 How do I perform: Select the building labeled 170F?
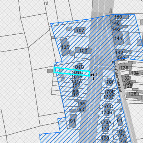[109, 82]
